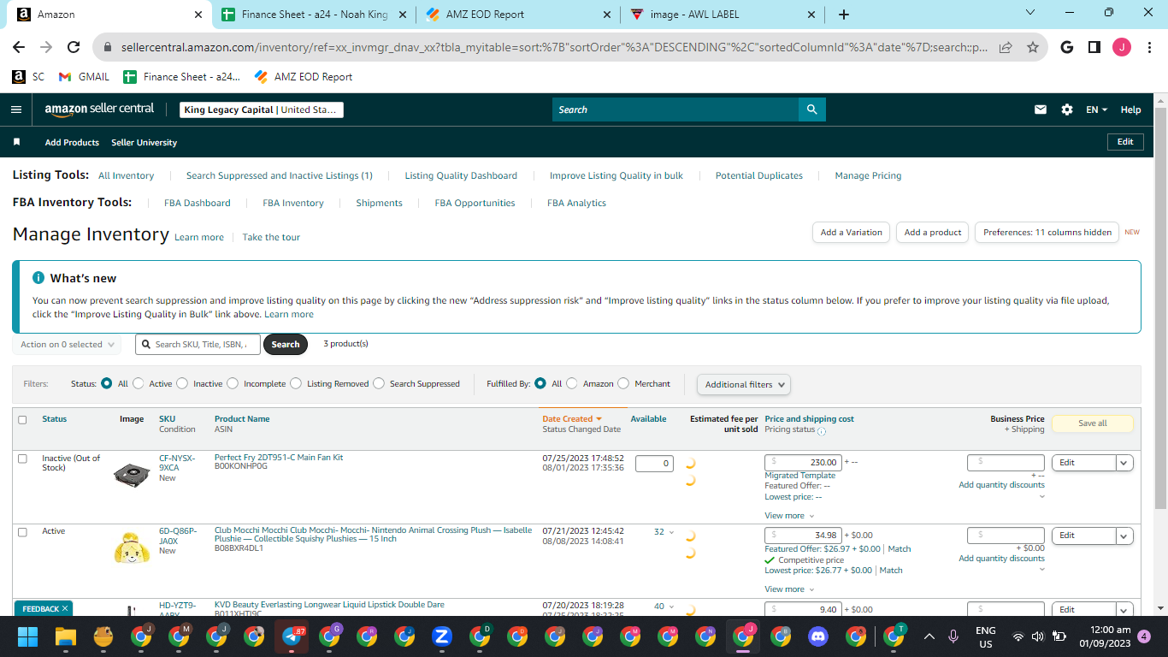The image size is (1168, 657).
Task: Open the EN language dropdown
Action: [x=1097, y=109]
